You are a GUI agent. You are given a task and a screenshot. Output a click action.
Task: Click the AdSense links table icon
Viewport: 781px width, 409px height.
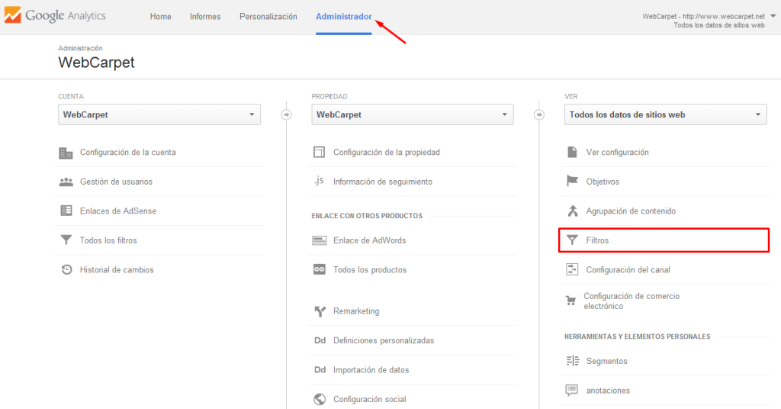tap(66, 211)
